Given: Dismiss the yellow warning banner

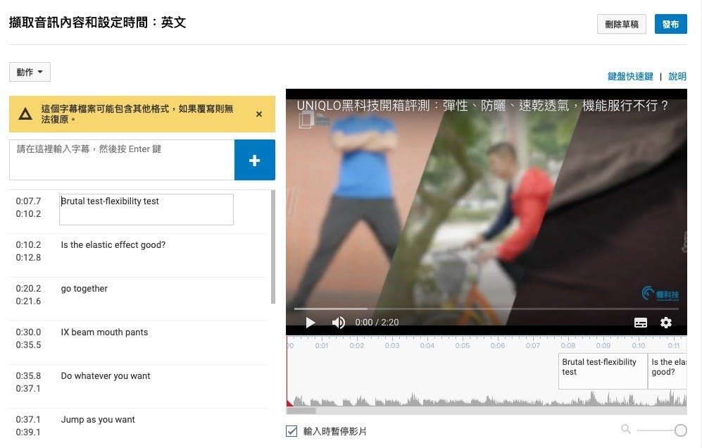Looking at the screenshot, I should [259, 114].
